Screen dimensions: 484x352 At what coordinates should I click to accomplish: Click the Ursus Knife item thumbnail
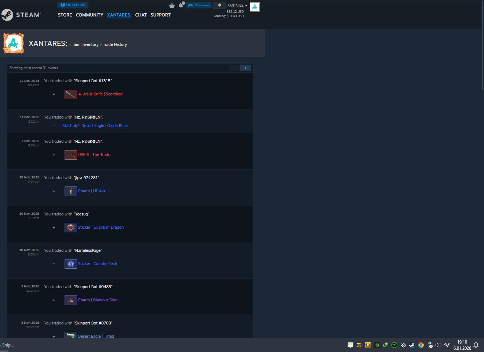[71, 94]
